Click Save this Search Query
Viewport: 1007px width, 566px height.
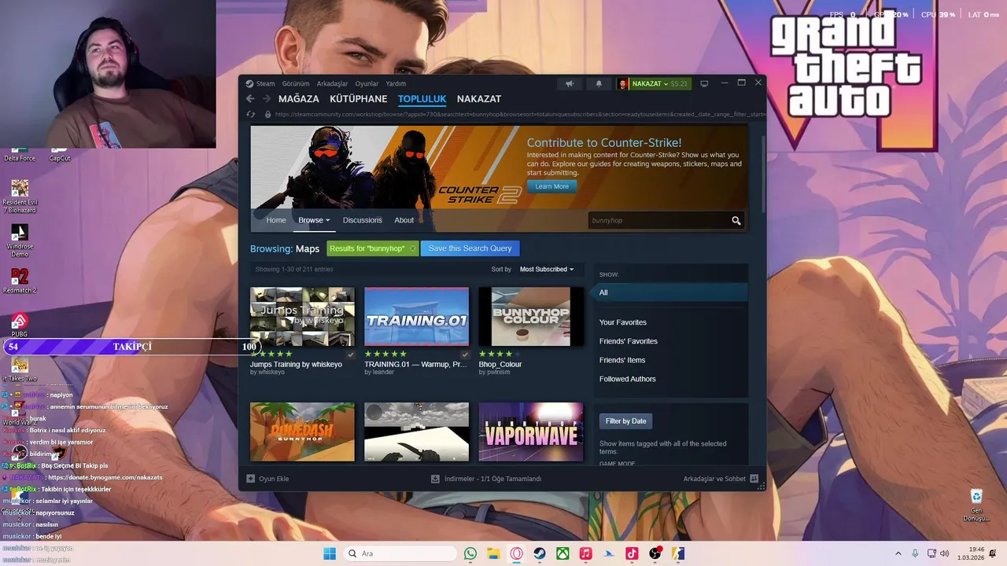[x=470, y=248]
